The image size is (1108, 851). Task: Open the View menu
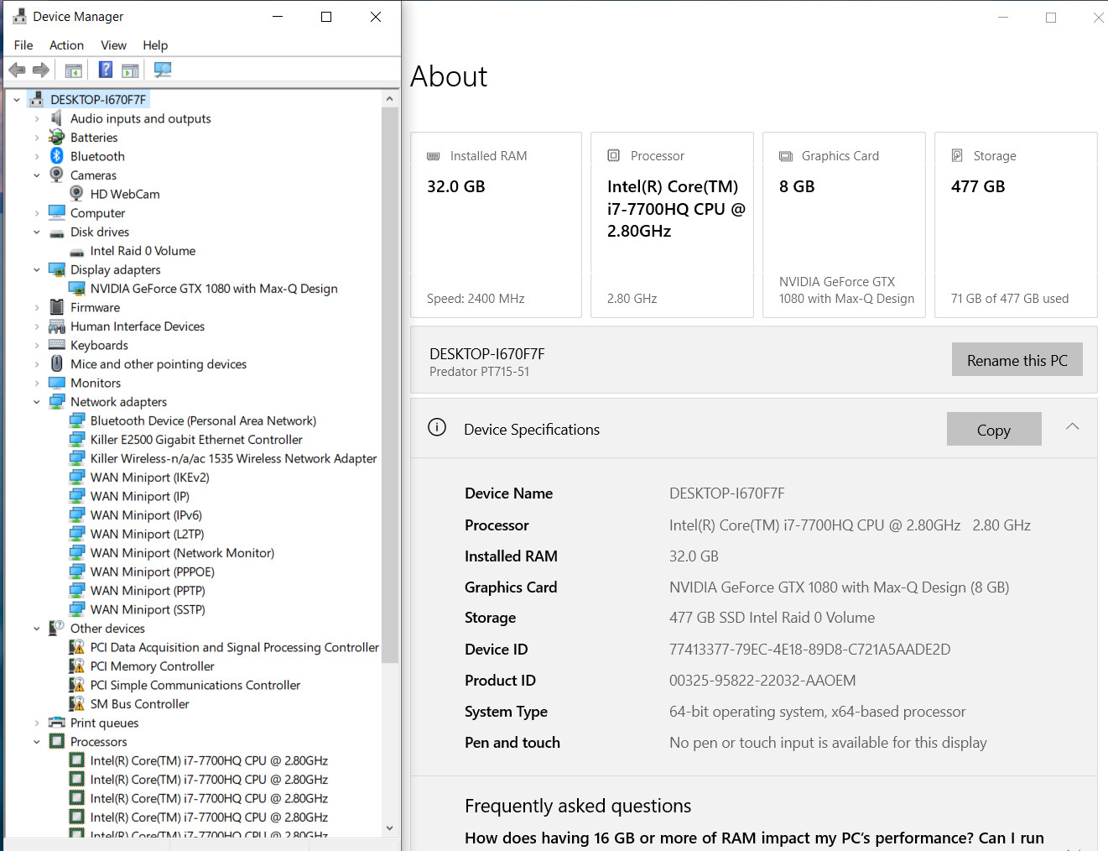tap(113, 45)
